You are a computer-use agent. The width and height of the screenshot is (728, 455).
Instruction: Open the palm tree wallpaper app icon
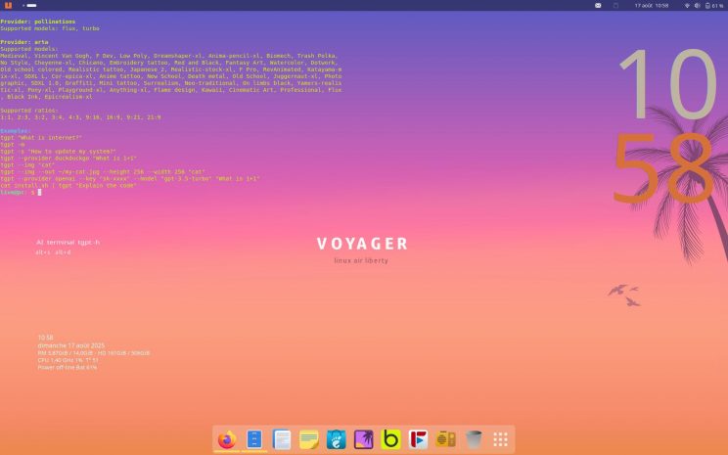[364, 439]
